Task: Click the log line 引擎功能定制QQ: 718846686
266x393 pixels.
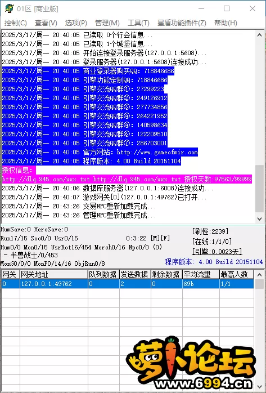Action: click(84, 80)
